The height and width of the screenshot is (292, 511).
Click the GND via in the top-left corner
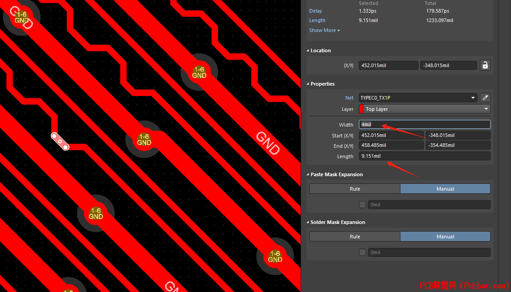(x=21, y=17)
